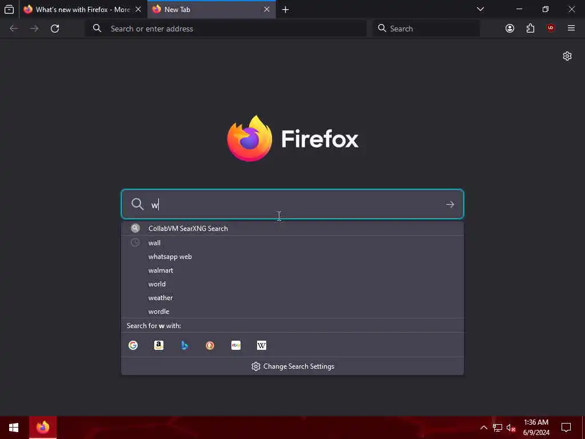Open the Firefox account icon

pos(510,29)
